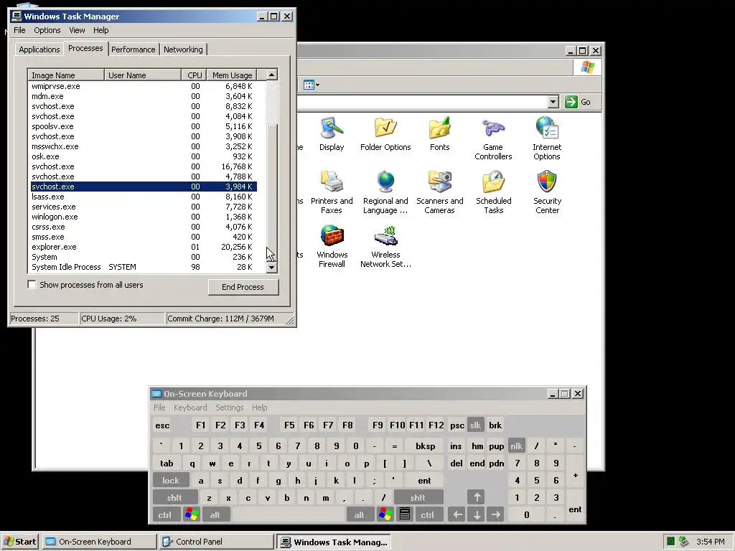
Task: Open Folder Options icon
Action: coord(385,134)
